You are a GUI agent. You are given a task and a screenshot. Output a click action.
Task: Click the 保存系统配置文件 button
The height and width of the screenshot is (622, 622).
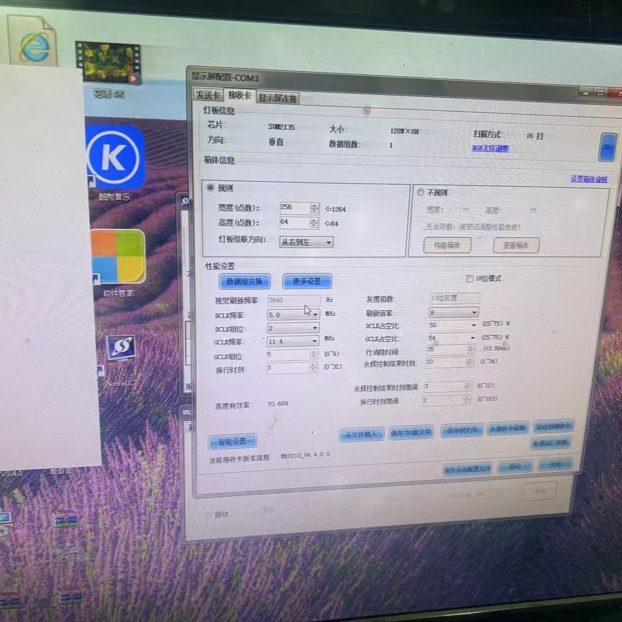pos(467,469)
